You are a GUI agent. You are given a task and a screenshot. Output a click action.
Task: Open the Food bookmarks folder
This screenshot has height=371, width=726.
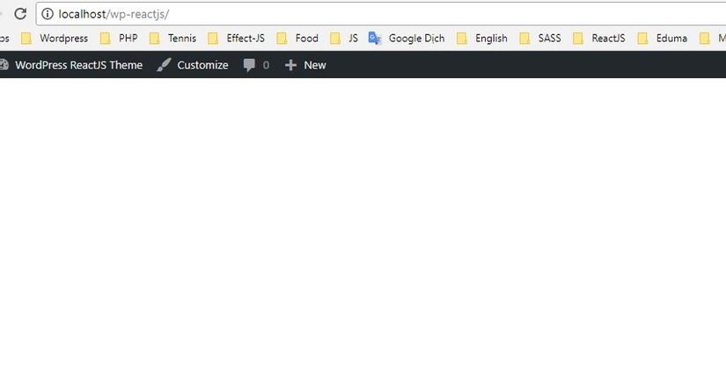click(298, 39)
